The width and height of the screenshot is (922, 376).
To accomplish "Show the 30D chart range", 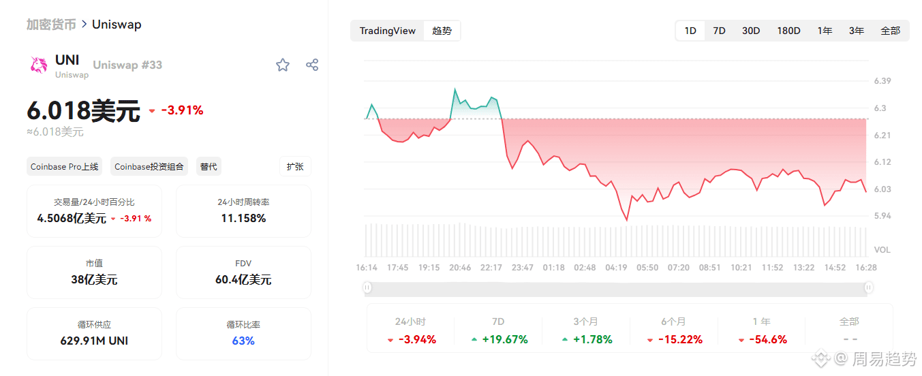I will tap(751, 31).
